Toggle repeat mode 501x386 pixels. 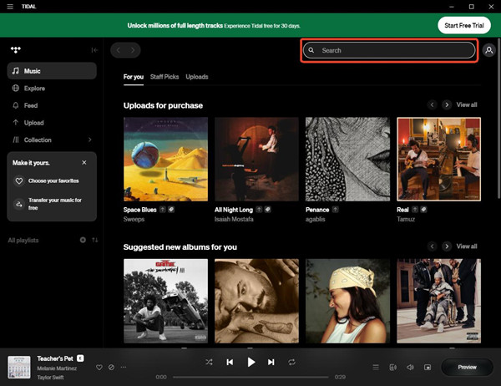coord(291,362)
